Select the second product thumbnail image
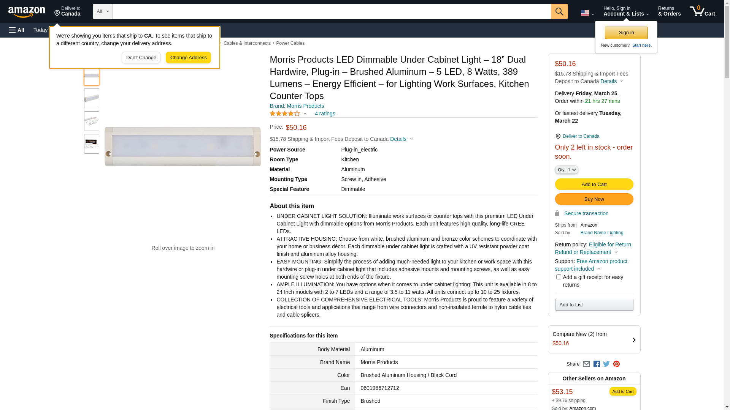730x410 pixels. [x=92, y=98]
